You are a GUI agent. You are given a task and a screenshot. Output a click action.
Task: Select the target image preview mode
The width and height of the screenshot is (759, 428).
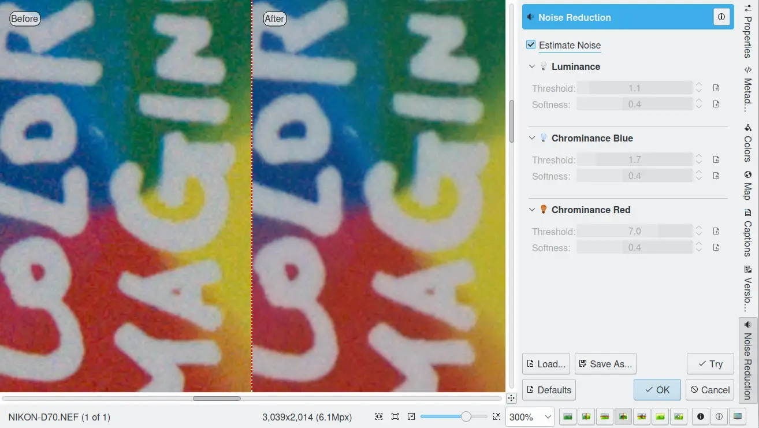(x=660, y=416)
